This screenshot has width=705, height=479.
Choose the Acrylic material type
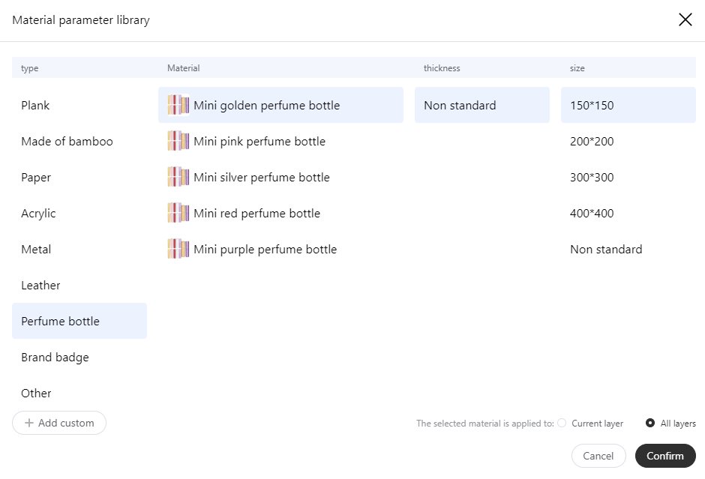point(79,213)
